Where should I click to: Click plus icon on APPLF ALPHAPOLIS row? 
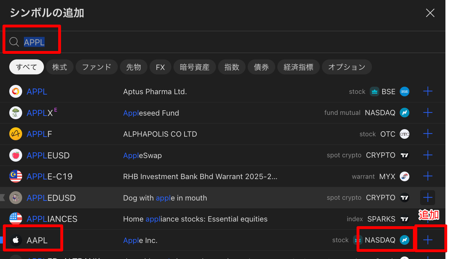(428, 134)
